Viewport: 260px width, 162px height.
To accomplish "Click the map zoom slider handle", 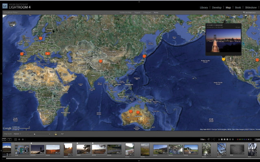I will coord(35,134).
